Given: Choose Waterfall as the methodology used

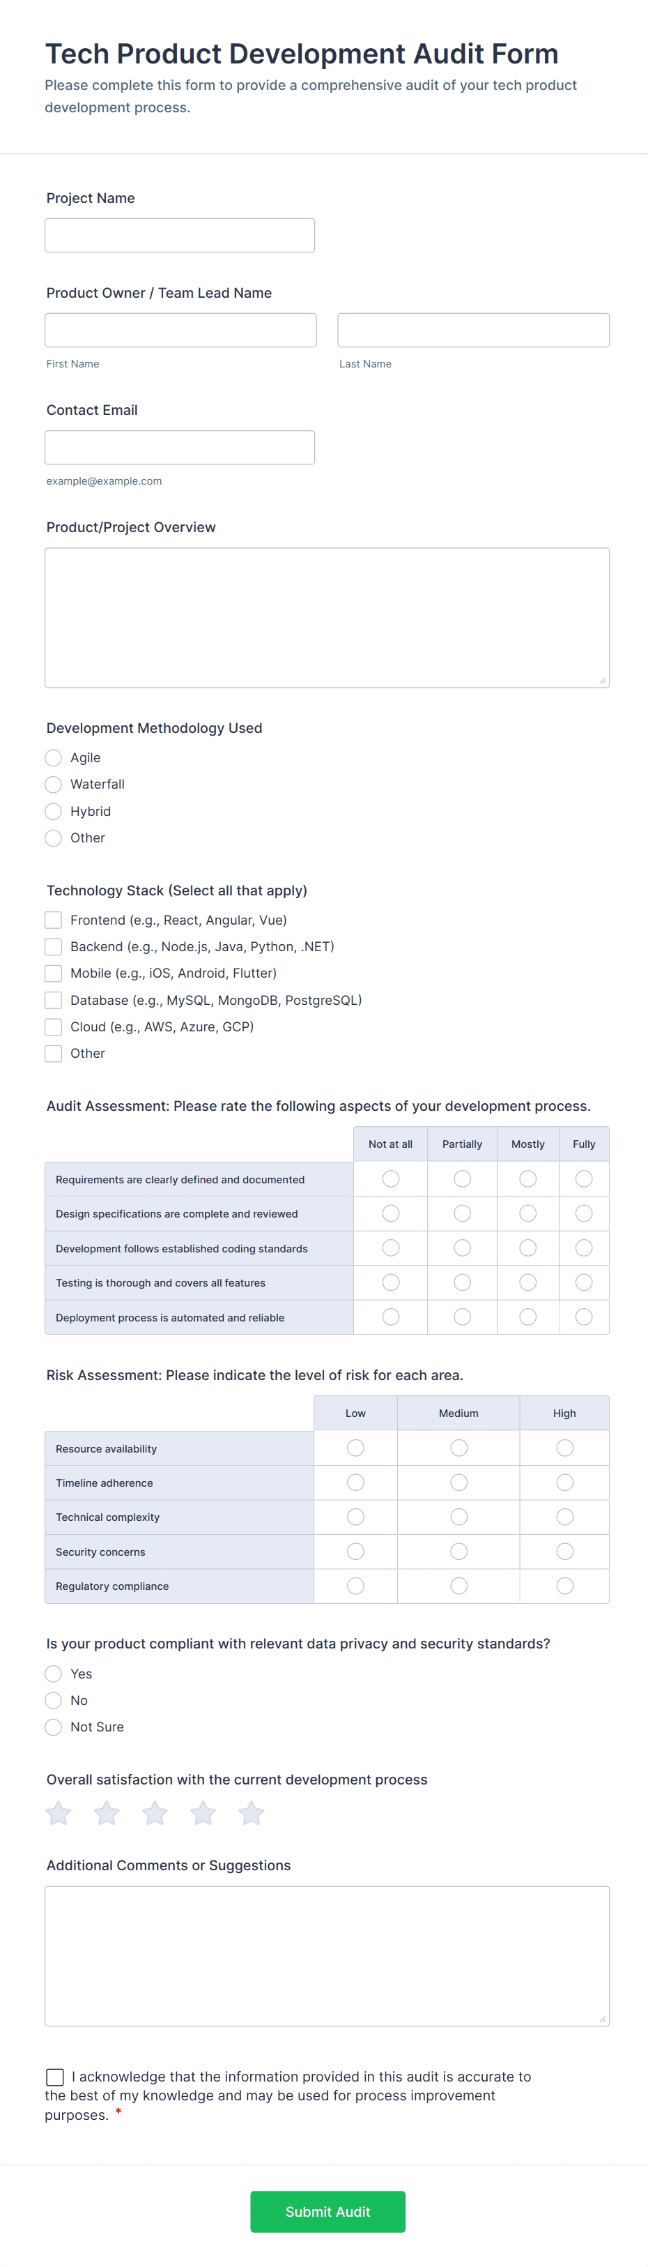Looking at the screenshot, I should [x=53, y=784].
